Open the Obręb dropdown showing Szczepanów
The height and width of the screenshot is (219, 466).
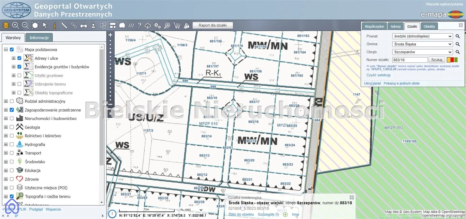click(422, 52)
